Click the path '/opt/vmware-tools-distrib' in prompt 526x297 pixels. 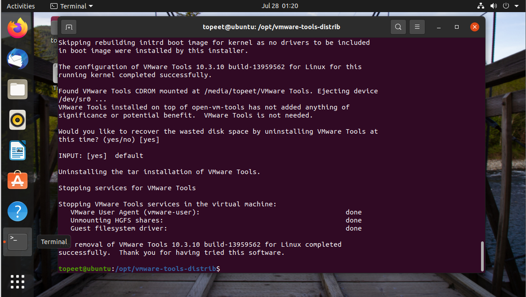coord(166,269)
